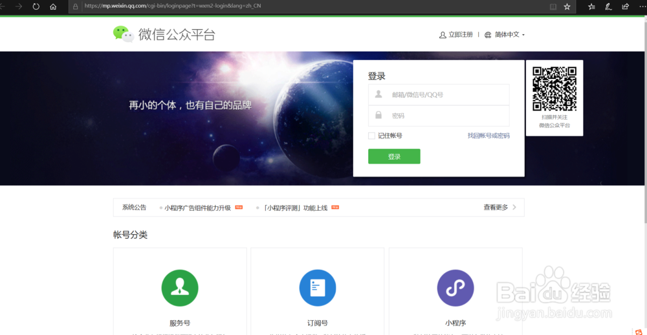Open 「小程序评测」功能上线 announcement
The width and height of the screenshot is (647, 335).
pos(296,208)
